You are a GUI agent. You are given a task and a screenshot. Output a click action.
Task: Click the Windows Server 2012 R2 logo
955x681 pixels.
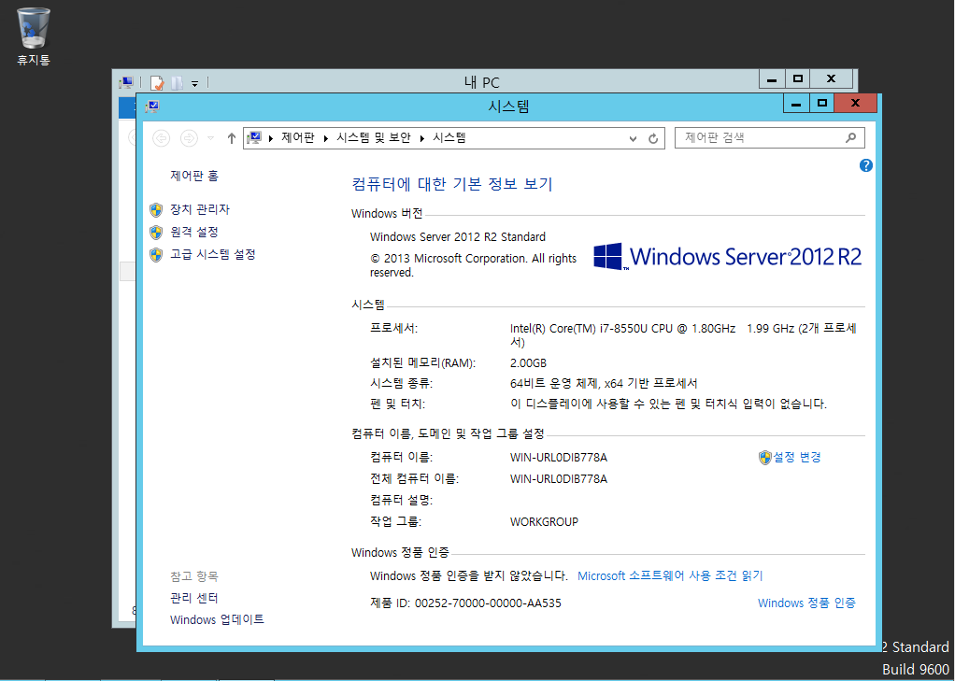728,257
